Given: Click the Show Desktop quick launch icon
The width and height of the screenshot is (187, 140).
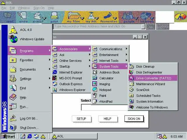Looking at the screenshot, I should point(23,136).
